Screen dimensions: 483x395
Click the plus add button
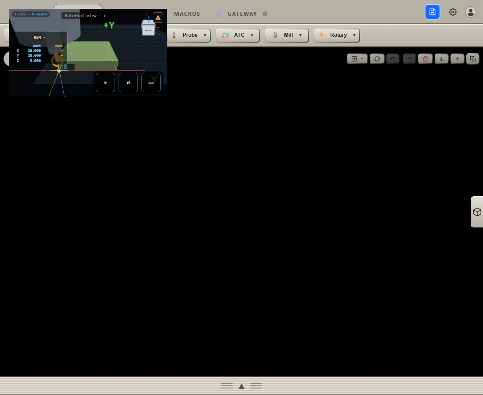(x=458, y=59)
